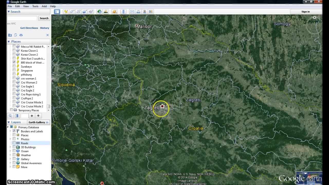Viewport: 329px width, 185px height.
Task: Select the Singapore place entry
Action: pyautogui.click(x=27, y=70)
